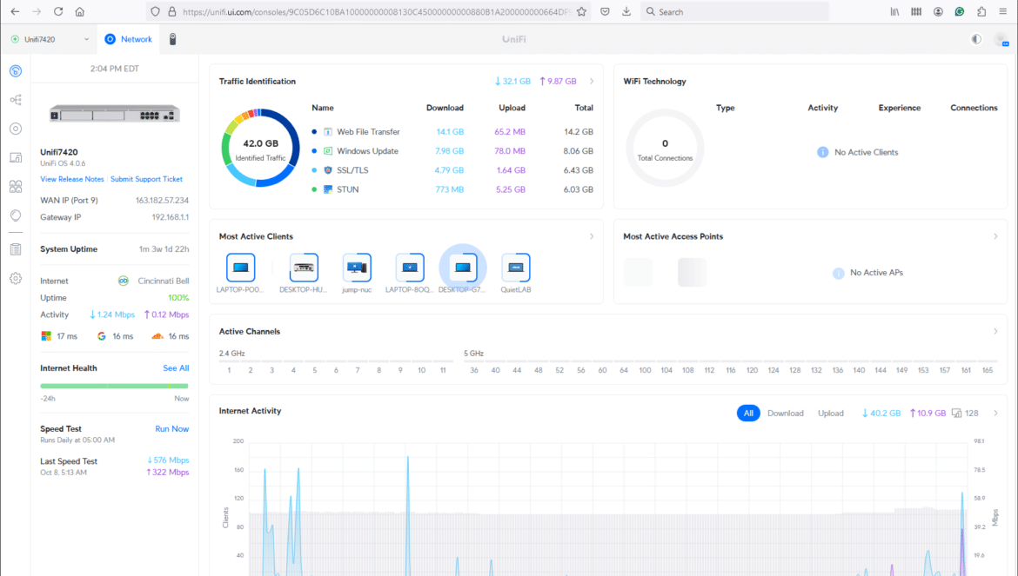Click the browser back arrow
Viewport: 1018px width, 576px height.
pyautogui.click(x=15, y=11)
